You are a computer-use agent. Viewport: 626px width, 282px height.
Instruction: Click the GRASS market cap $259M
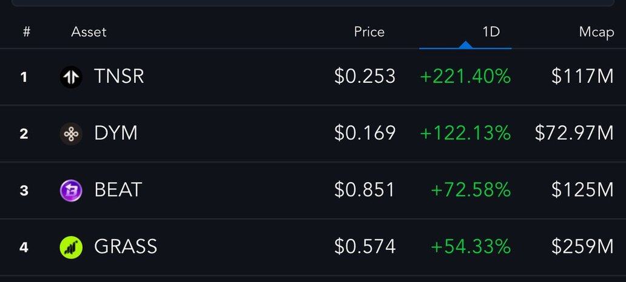click(582, 246)
